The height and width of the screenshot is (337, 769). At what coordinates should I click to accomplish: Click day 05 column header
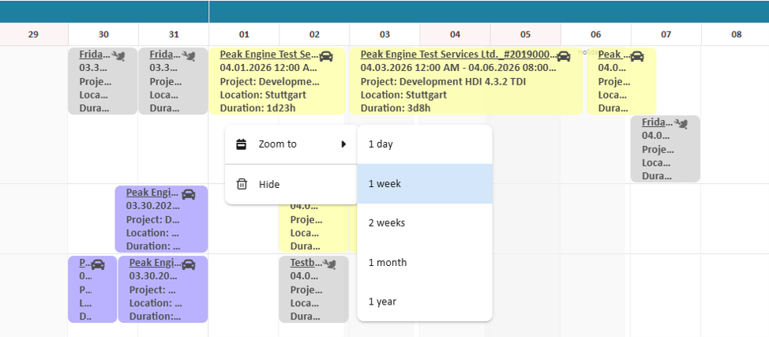click(525, 35)
